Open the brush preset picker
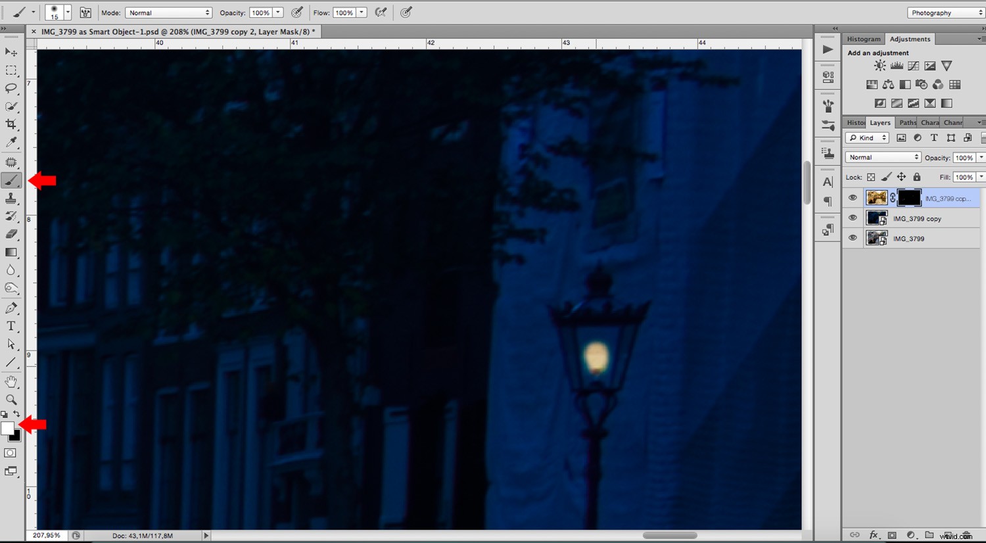This screenshot has height=543, width=986. coord(58,12)
